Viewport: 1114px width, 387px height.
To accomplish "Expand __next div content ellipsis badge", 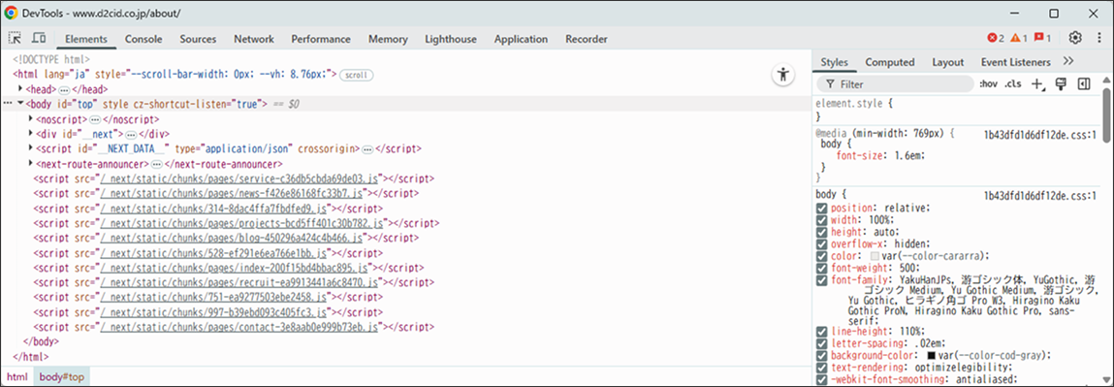I will tap(131, 134).
